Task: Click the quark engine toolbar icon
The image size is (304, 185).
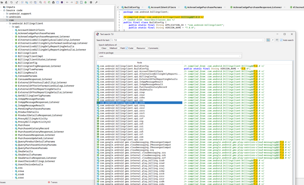Action: [x=81, y=2]
